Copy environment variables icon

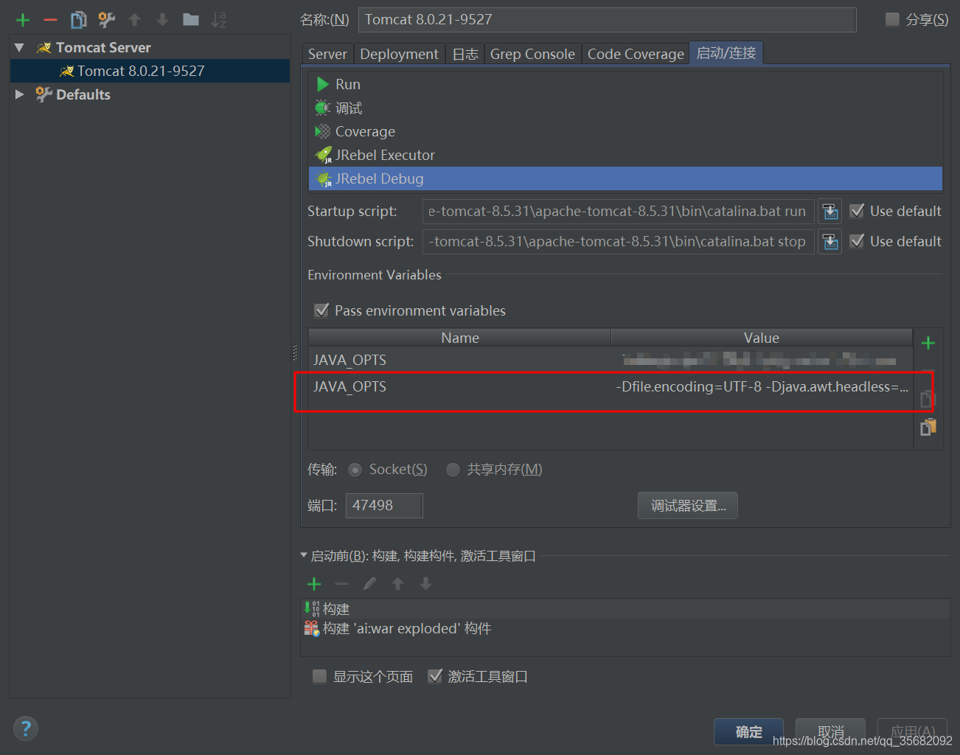pyautogui.click(x=928, y=399)
